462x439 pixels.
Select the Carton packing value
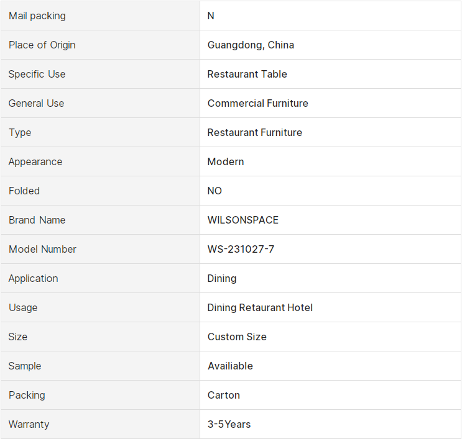click(x=224, y=395)
